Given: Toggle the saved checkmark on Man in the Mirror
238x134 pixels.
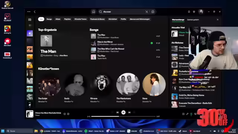Looking at the screenshot, I should pyautogui.click(x=152, y=43).
